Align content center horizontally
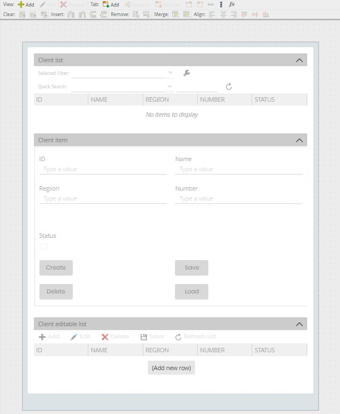Image resolution: width=340 pixels, height=414 pixels. tap(223, 14)
